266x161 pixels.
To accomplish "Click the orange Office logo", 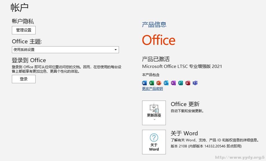I will point(159,40).
